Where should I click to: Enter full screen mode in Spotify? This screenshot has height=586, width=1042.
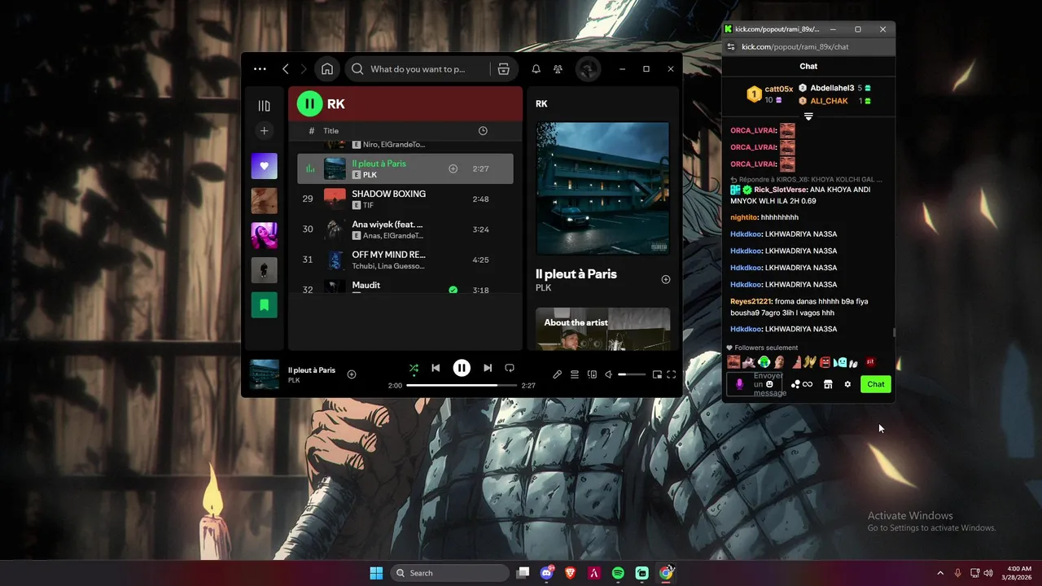[672, 374]
